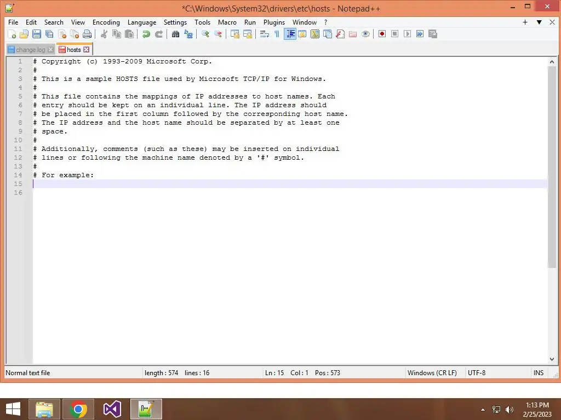
Task: Click the Replace toolbar icon
Action: (188, 34)
